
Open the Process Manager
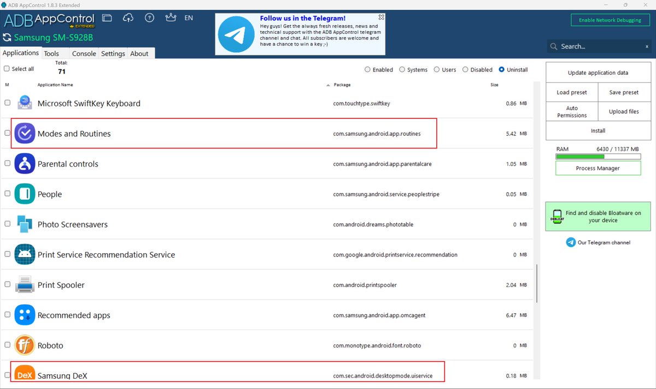click(598, 168)
